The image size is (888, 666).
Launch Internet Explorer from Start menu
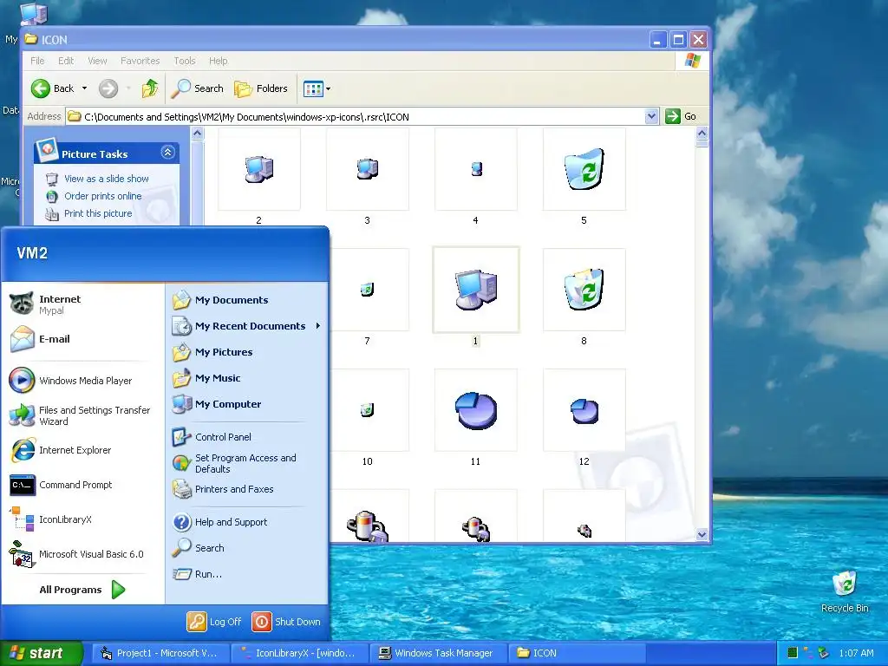tap(82, 450)
